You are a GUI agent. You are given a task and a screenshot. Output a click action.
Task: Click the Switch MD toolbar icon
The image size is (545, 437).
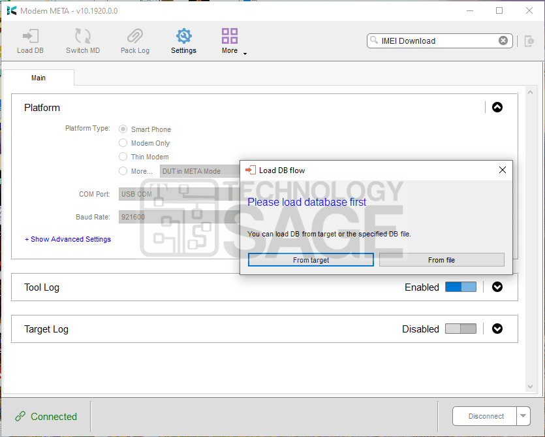(x=83, y=36)
